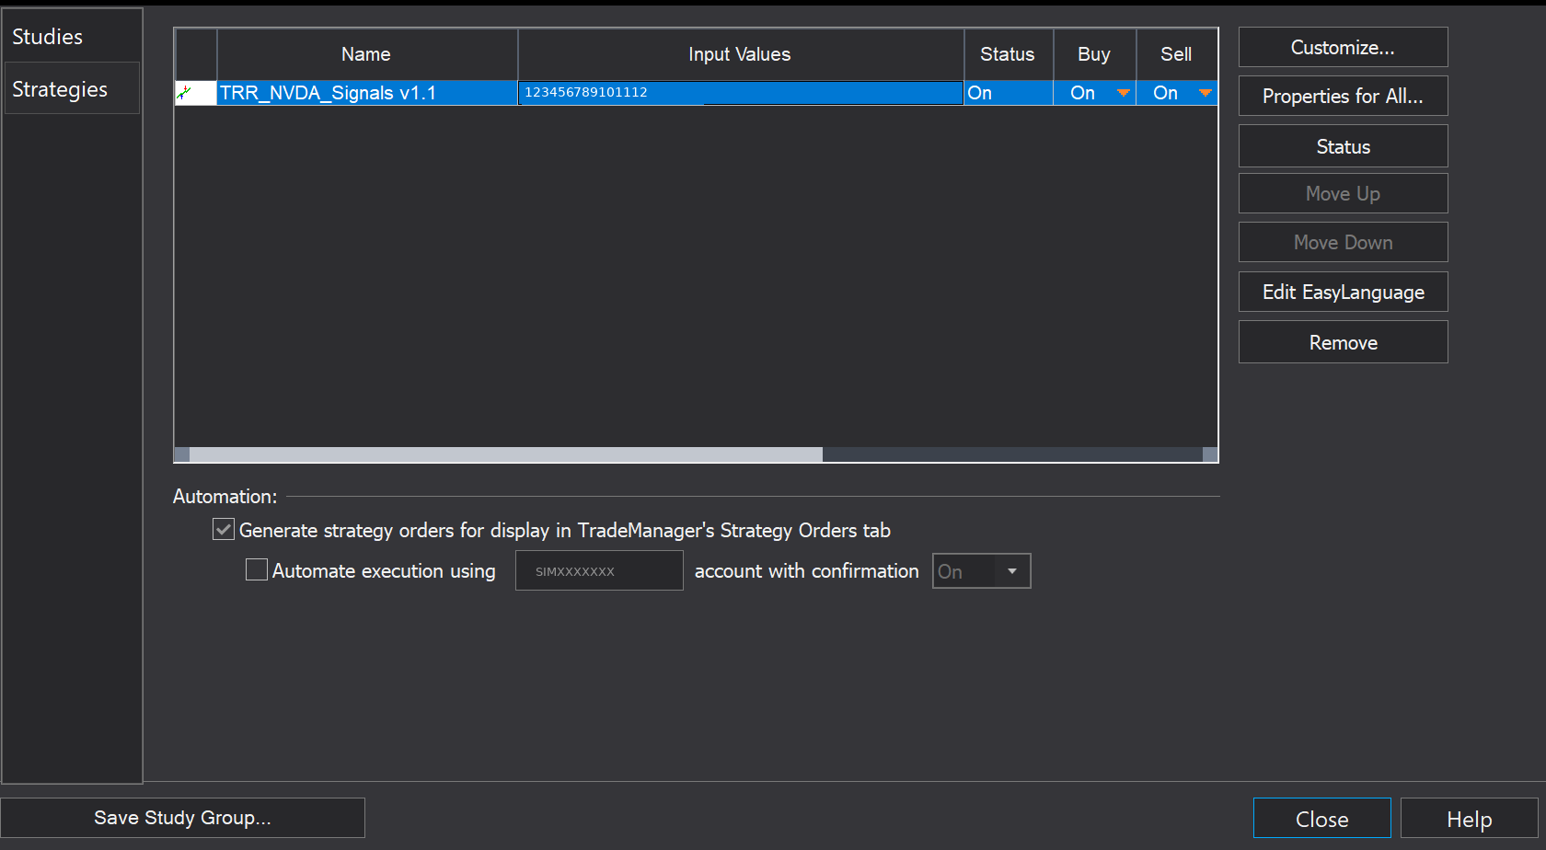
Task: Click the scrollbar right arrow
Action: coord(1210,454)
